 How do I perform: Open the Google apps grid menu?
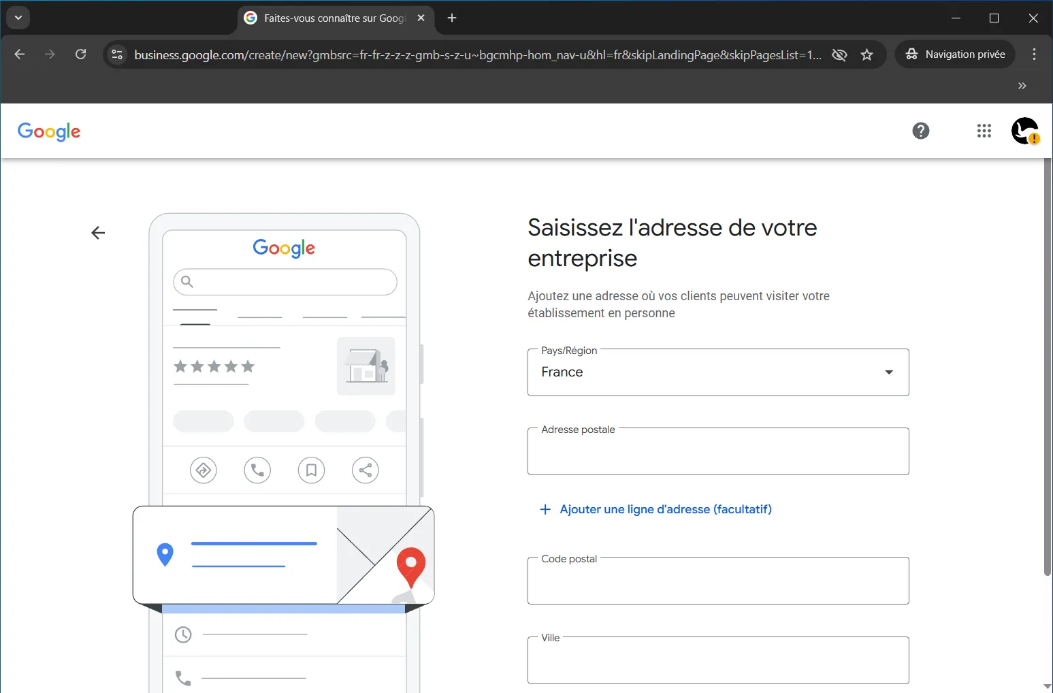click(984, 131)
